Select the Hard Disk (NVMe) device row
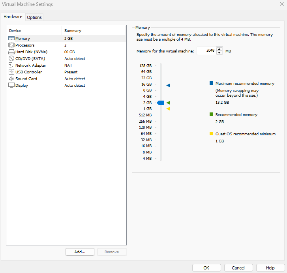287x273 pixels. 67,52
